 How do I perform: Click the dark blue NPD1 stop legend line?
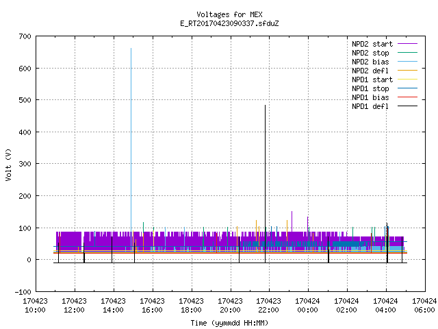coord(408,88)
